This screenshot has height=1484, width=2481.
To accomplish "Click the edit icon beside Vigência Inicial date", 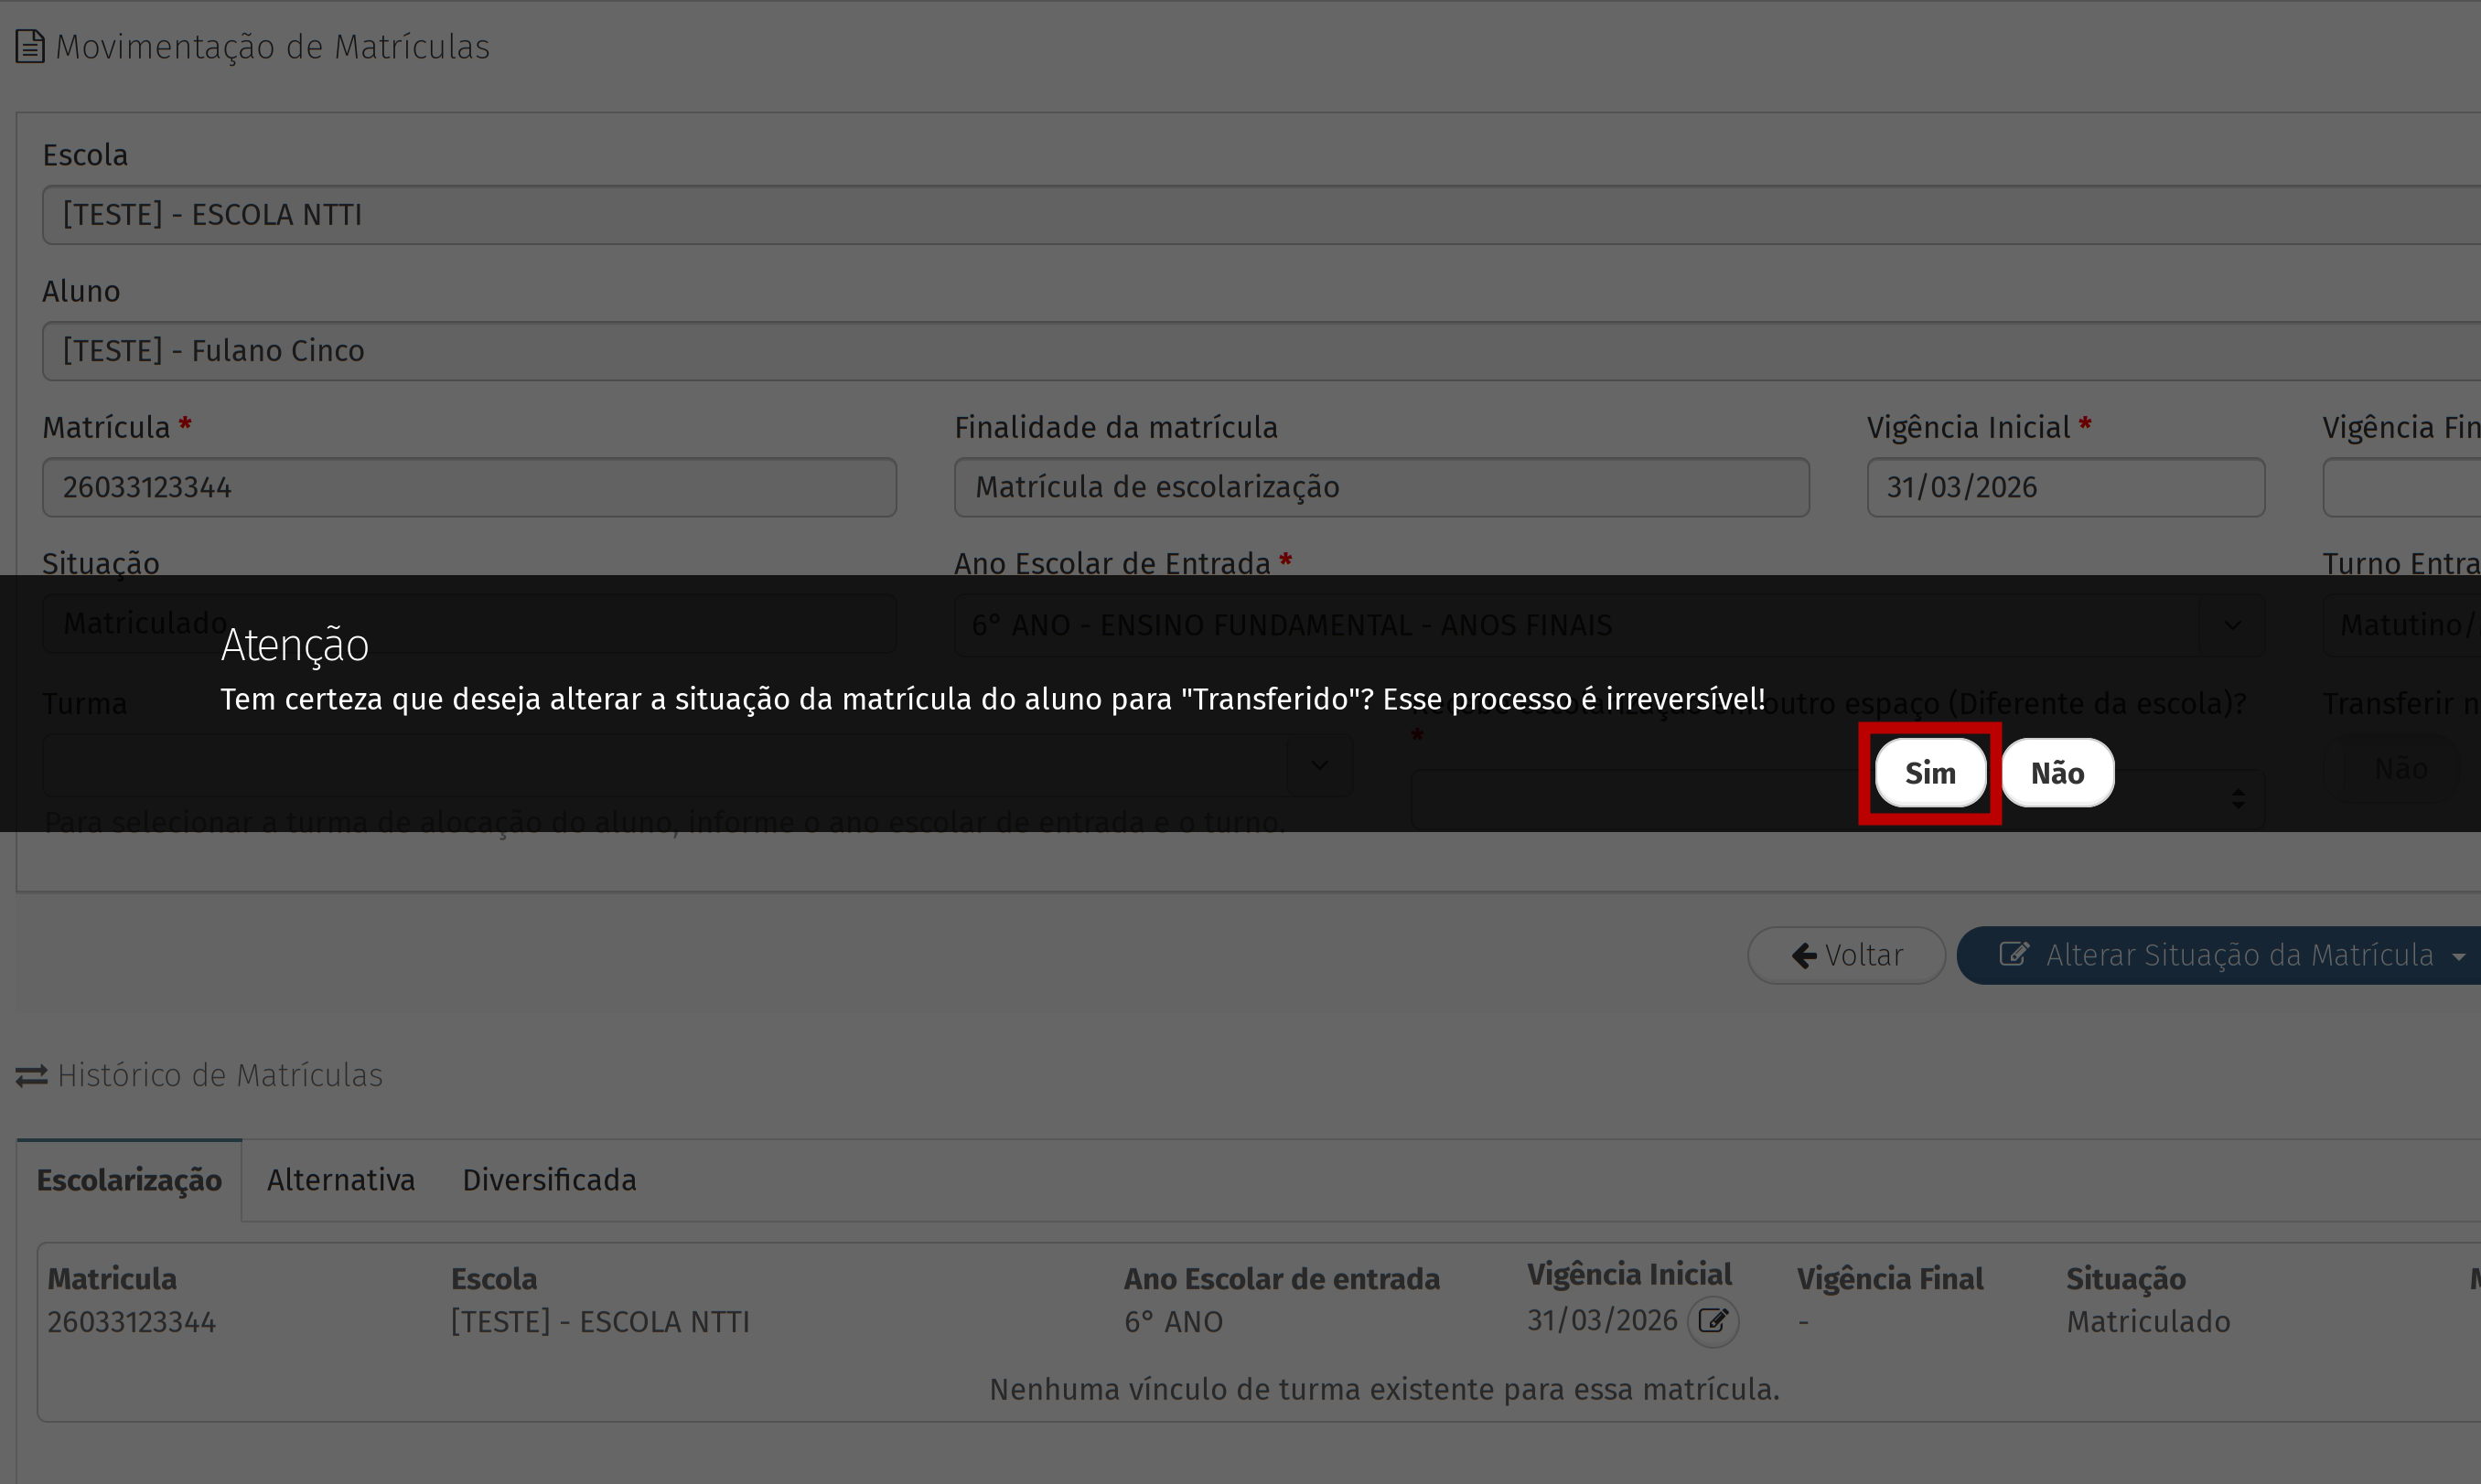I will [x=1713, y=1321].
